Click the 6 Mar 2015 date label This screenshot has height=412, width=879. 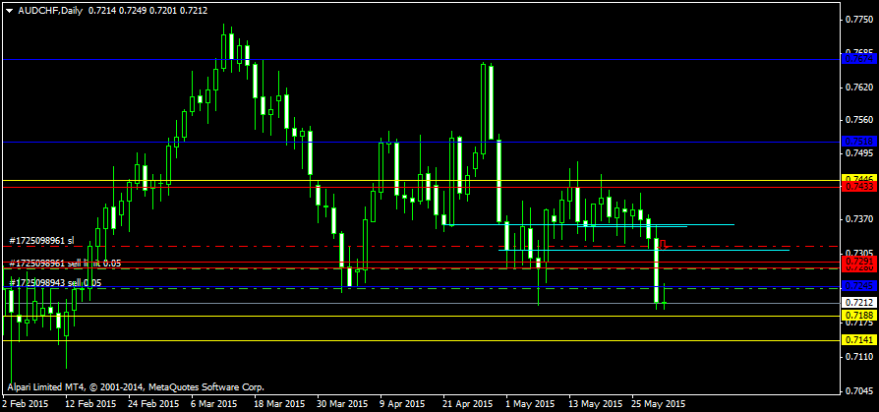(x=213, y=403)
